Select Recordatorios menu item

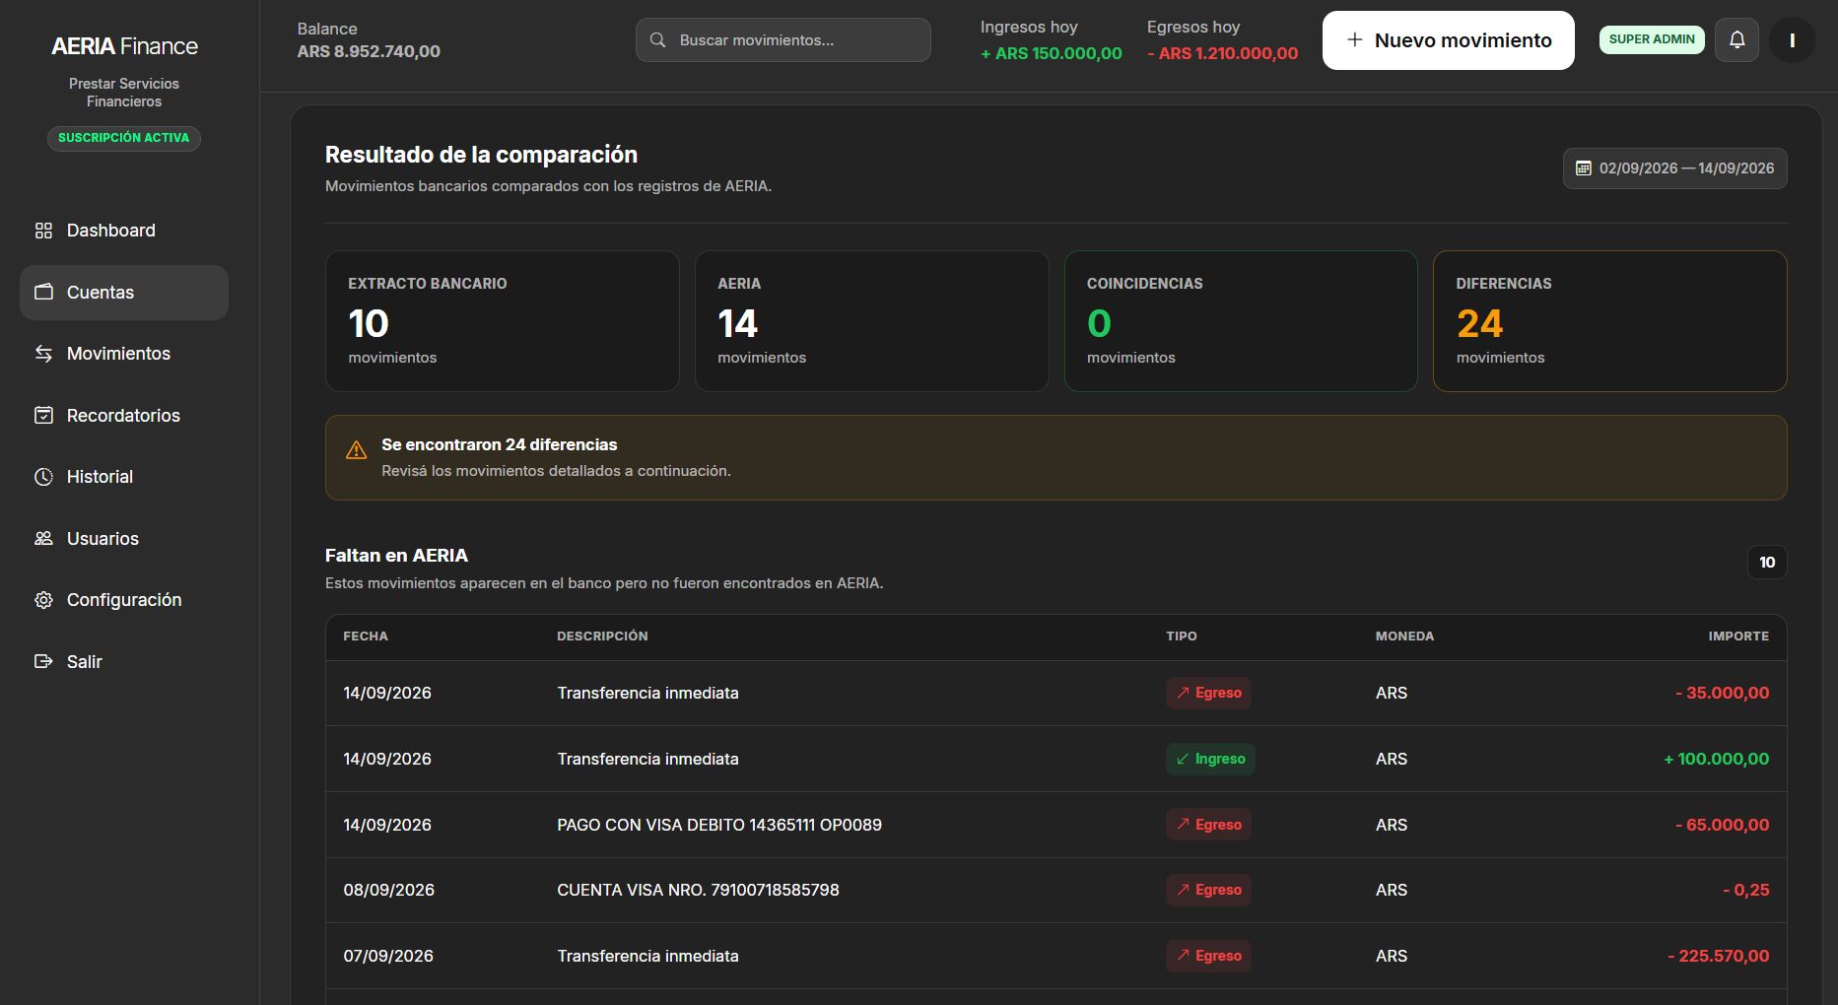tap(124, 416)
